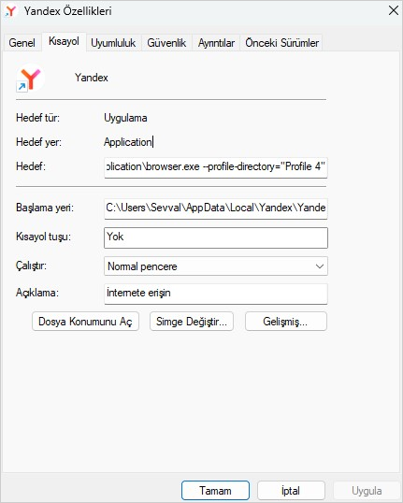Image resolution: width=403 pixels, height=503 pixels.
Task: Click the Başlama yeri input field
Action: point(216,208)
